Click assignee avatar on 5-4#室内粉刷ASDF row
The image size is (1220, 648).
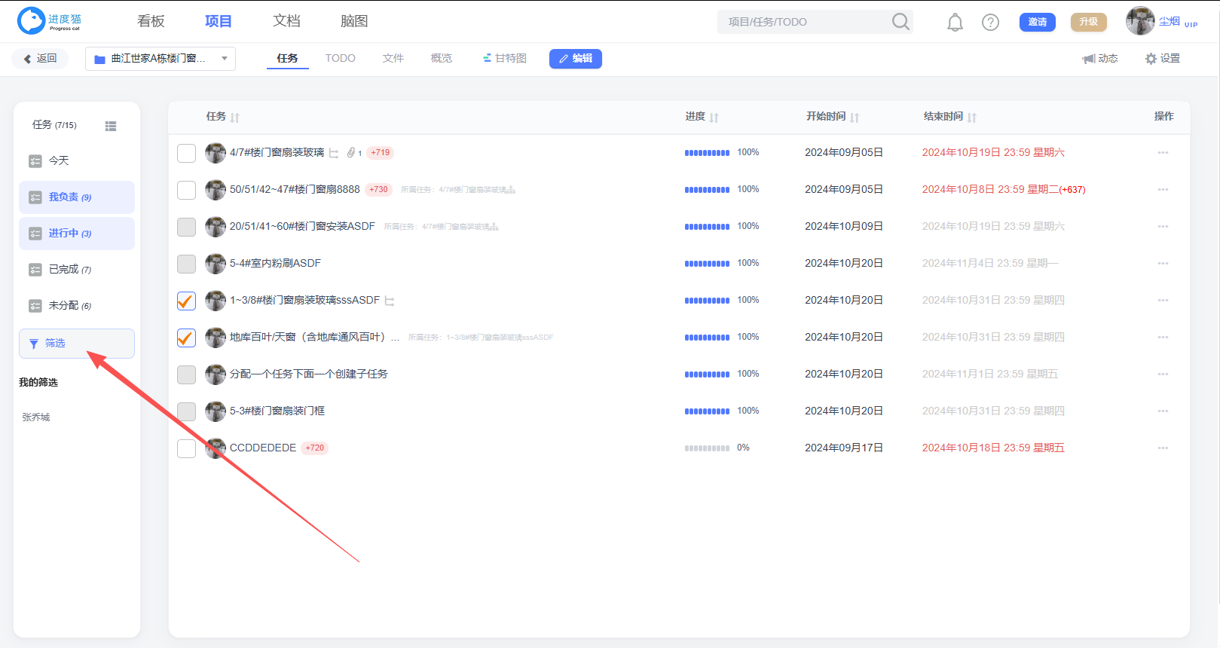pyautogui.click(x=216, y=264)
